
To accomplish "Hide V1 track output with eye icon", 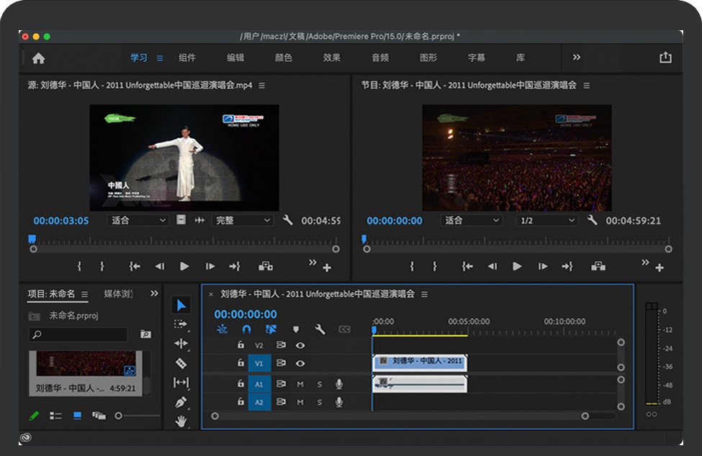I will point(300,363).
